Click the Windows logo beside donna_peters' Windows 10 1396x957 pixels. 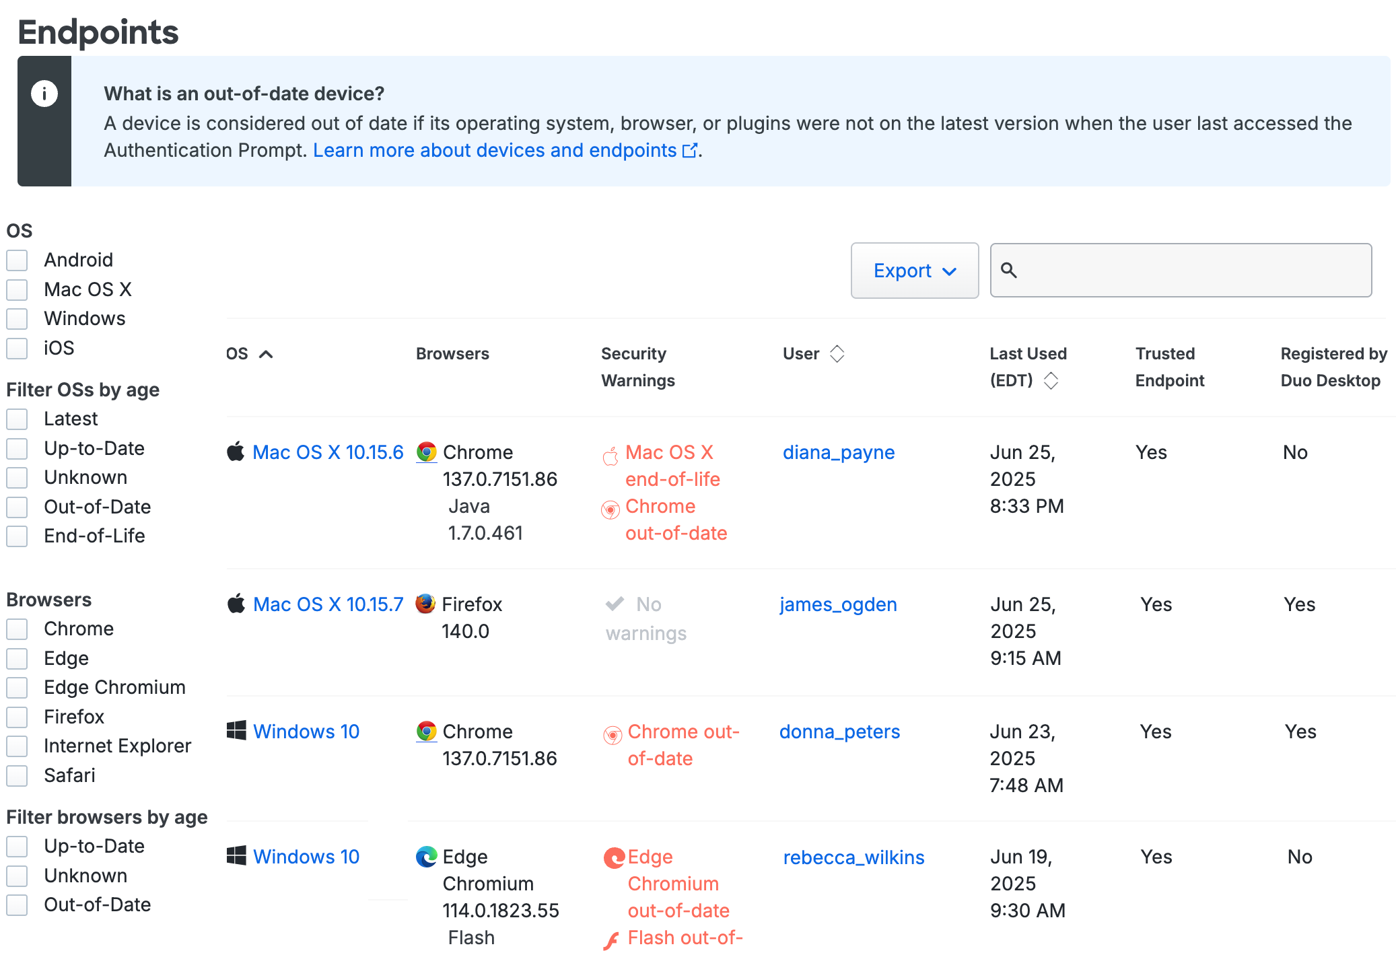[x=236, y=732]
